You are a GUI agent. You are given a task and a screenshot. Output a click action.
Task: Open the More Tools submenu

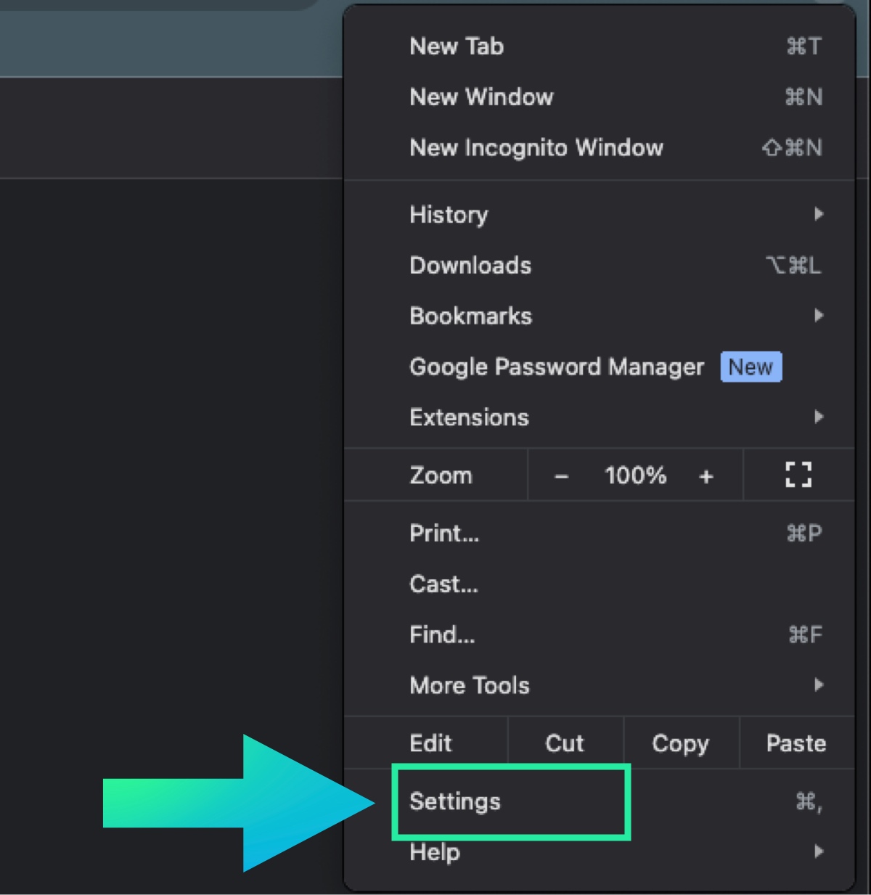coord(470,685)
